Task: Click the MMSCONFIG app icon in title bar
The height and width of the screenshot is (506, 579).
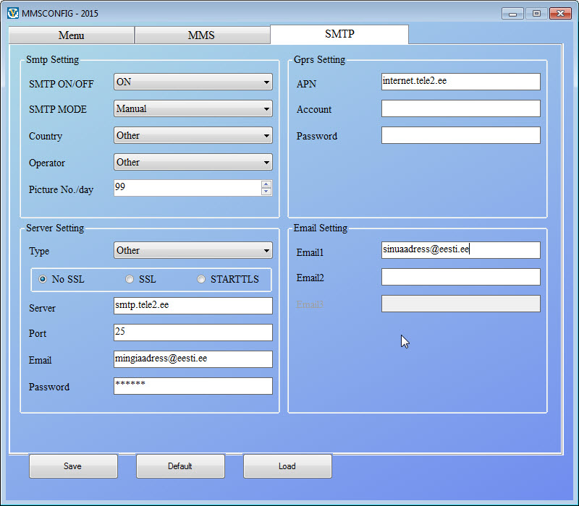Action: click(13, 13)
